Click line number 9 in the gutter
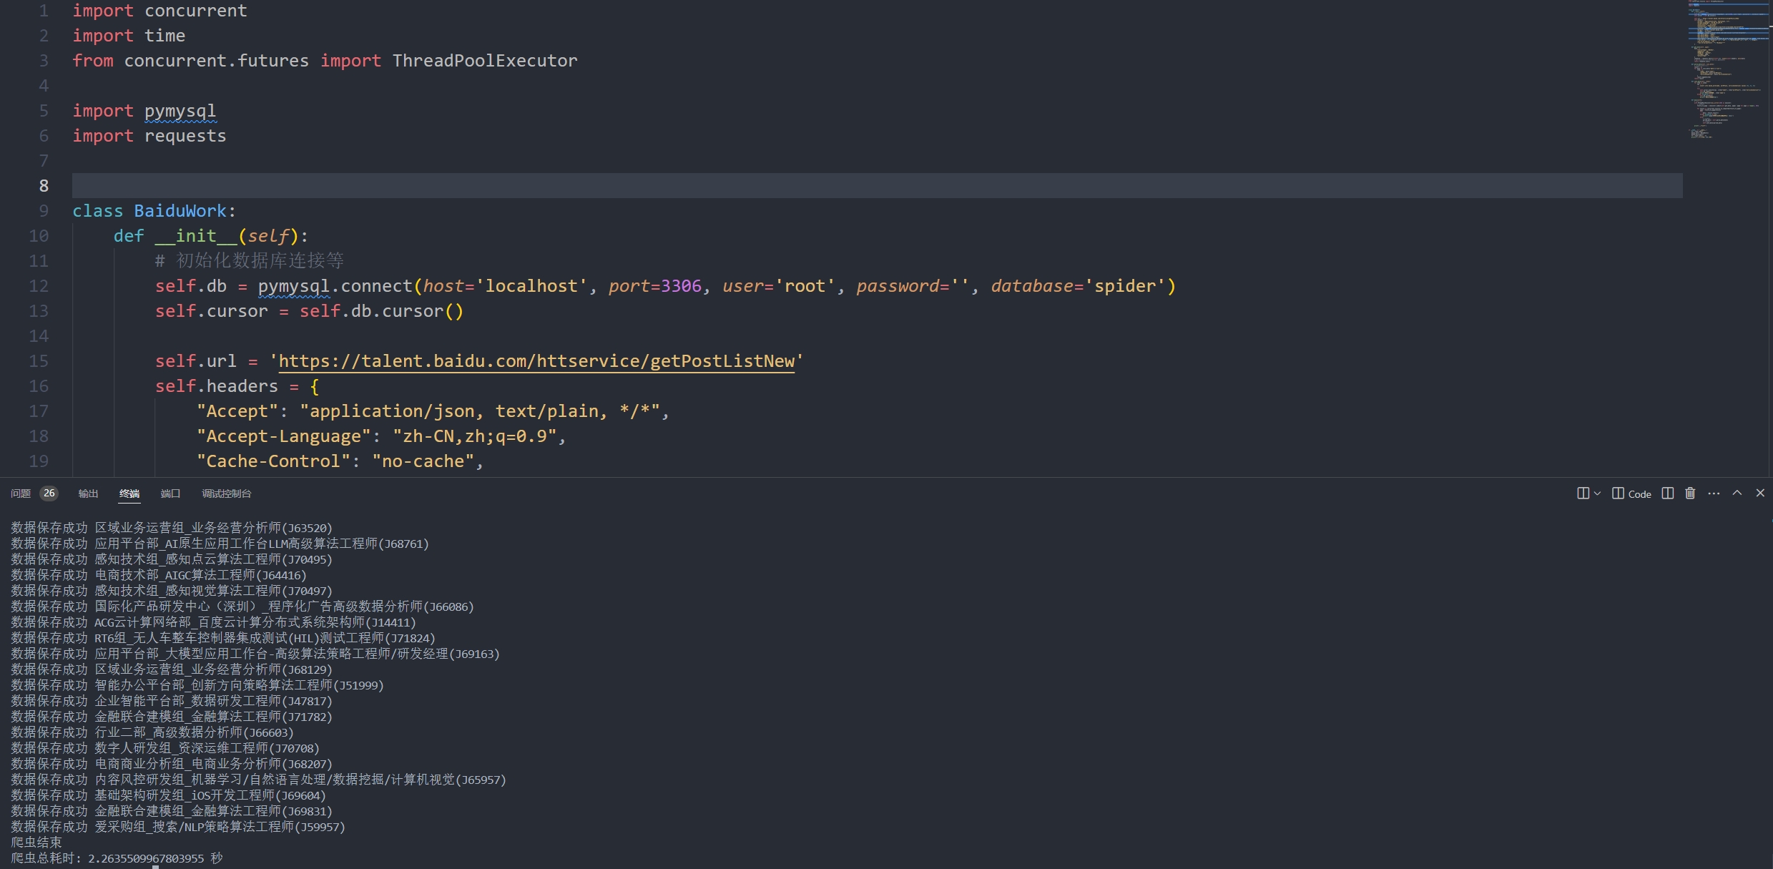 click(44, 211)
